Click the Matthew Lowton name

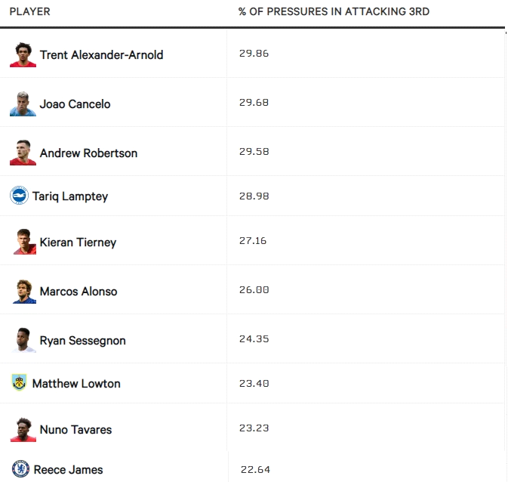pyautogui.click(x=76, y=384)
